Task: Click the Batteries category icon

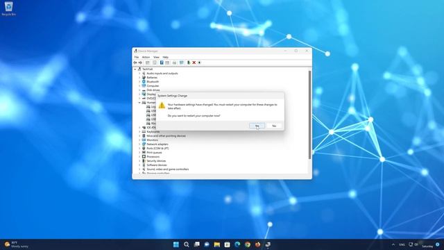Action: (x=144, y=77)
